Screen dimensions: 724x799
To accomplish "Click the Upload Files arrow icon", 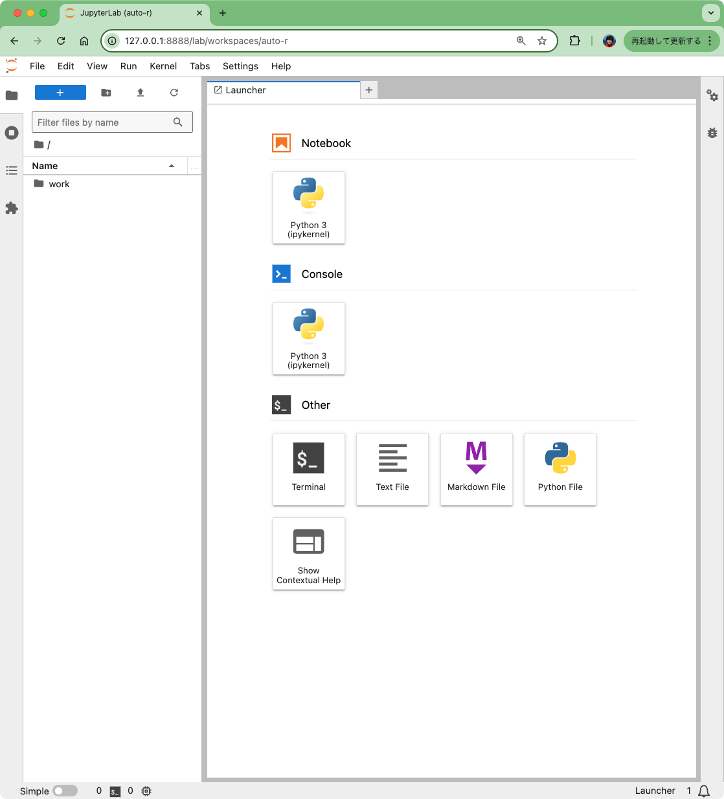I will 141,93.
